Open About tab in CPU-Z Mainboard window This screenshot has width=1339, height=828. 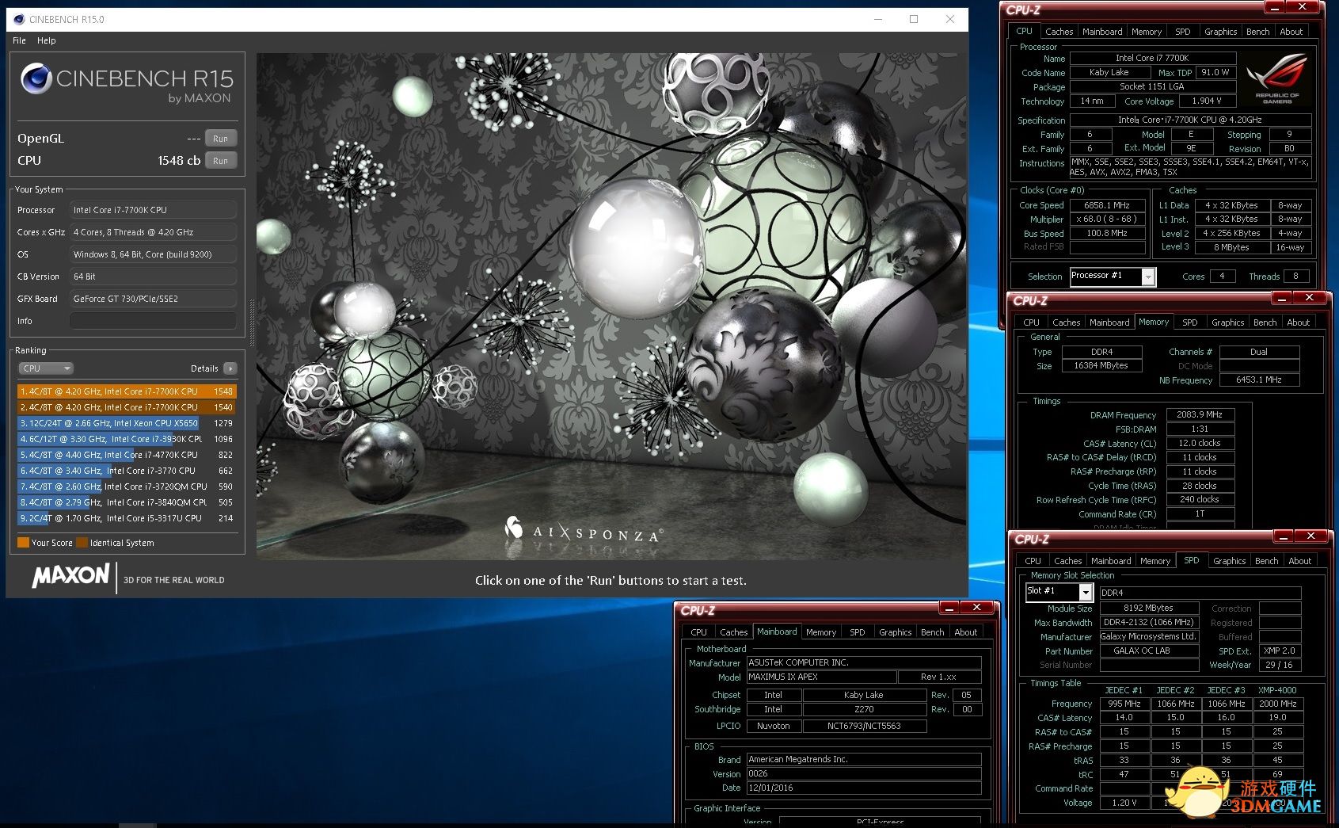965,632
